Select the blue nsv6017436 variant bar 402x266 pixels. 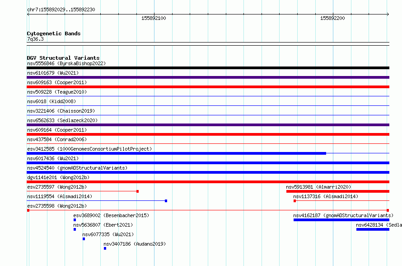pos(208,163)
